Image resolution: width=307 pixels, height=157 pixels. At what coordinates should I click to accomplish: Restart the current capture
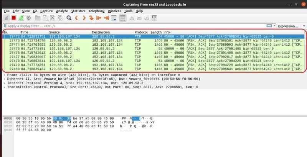pyautogui.click(x=21, y=18)
